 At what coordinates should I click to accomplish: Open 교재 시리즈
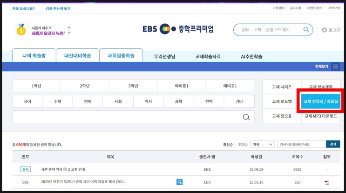[282, 87]
